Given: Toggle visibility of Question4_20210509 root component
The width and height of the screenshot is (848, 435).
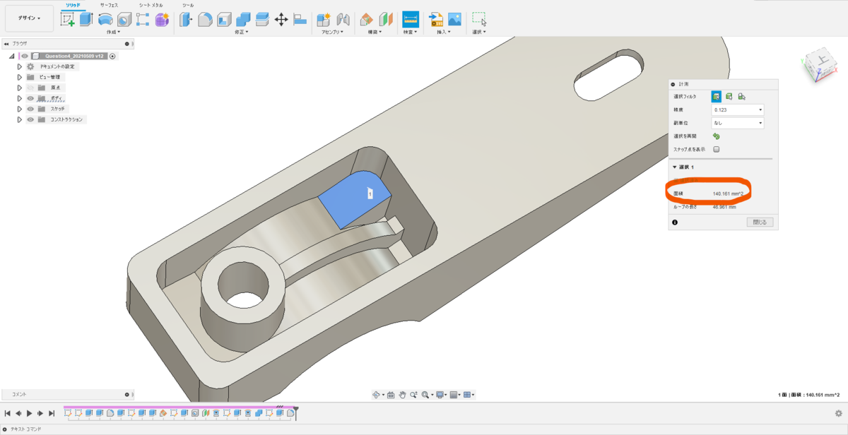Looking at the screenshot, I should tap(25, 56).
